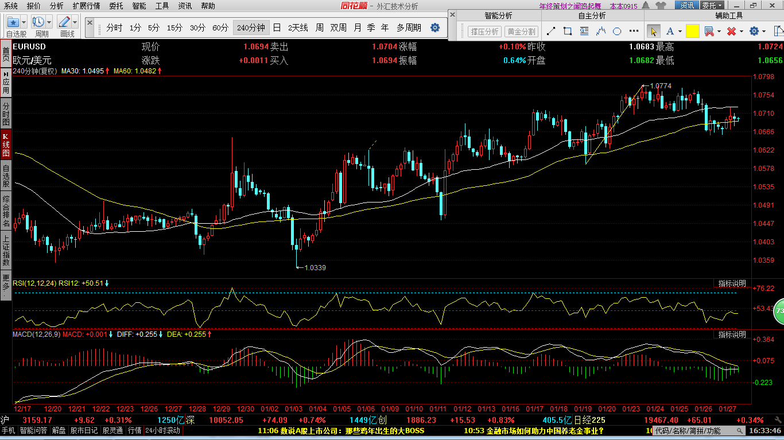The width and height of the screenshot is (784, 440).
Task: Open the 自选股 favorites star icon
Action: coord(13,22)
